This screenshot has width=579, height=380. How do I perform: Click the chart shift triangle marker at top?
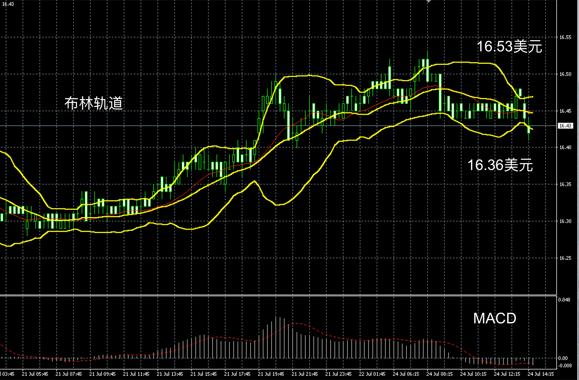coord(429,1)
